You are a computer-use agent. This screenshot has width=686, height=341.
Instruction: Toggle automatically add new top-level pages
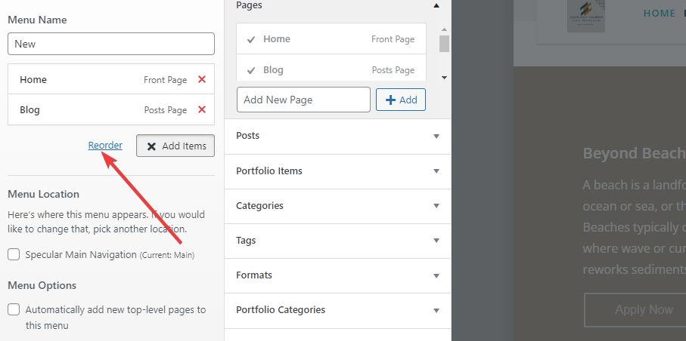tap(14, 309)
